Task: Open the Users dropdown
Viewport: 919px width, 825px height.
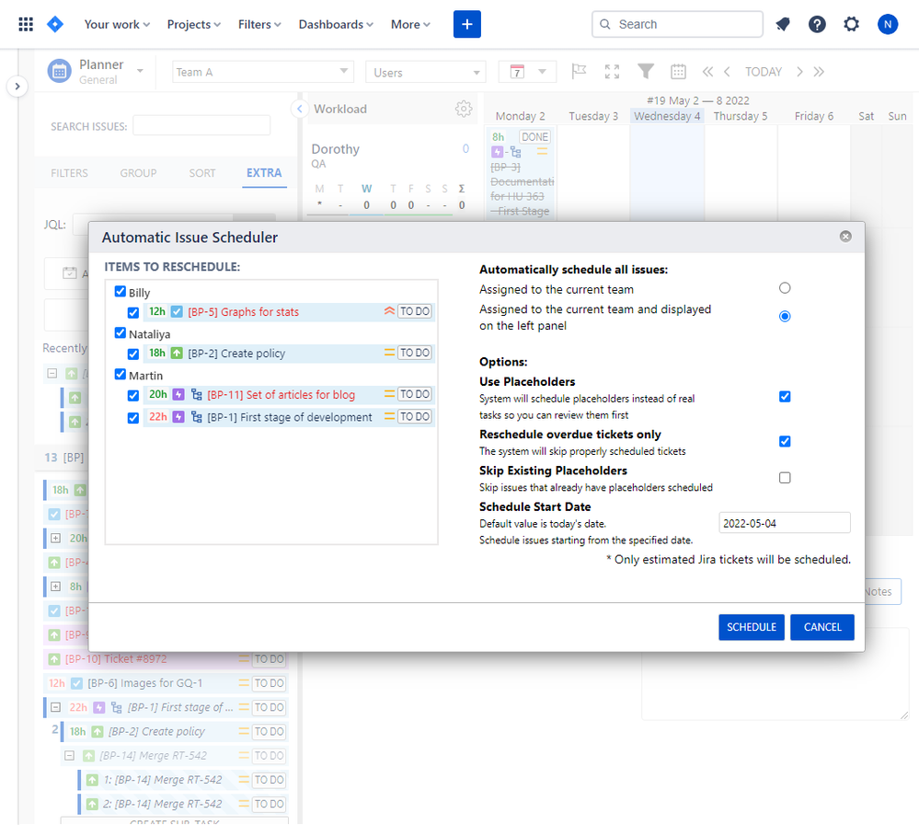Action: (x=425, y=72)
